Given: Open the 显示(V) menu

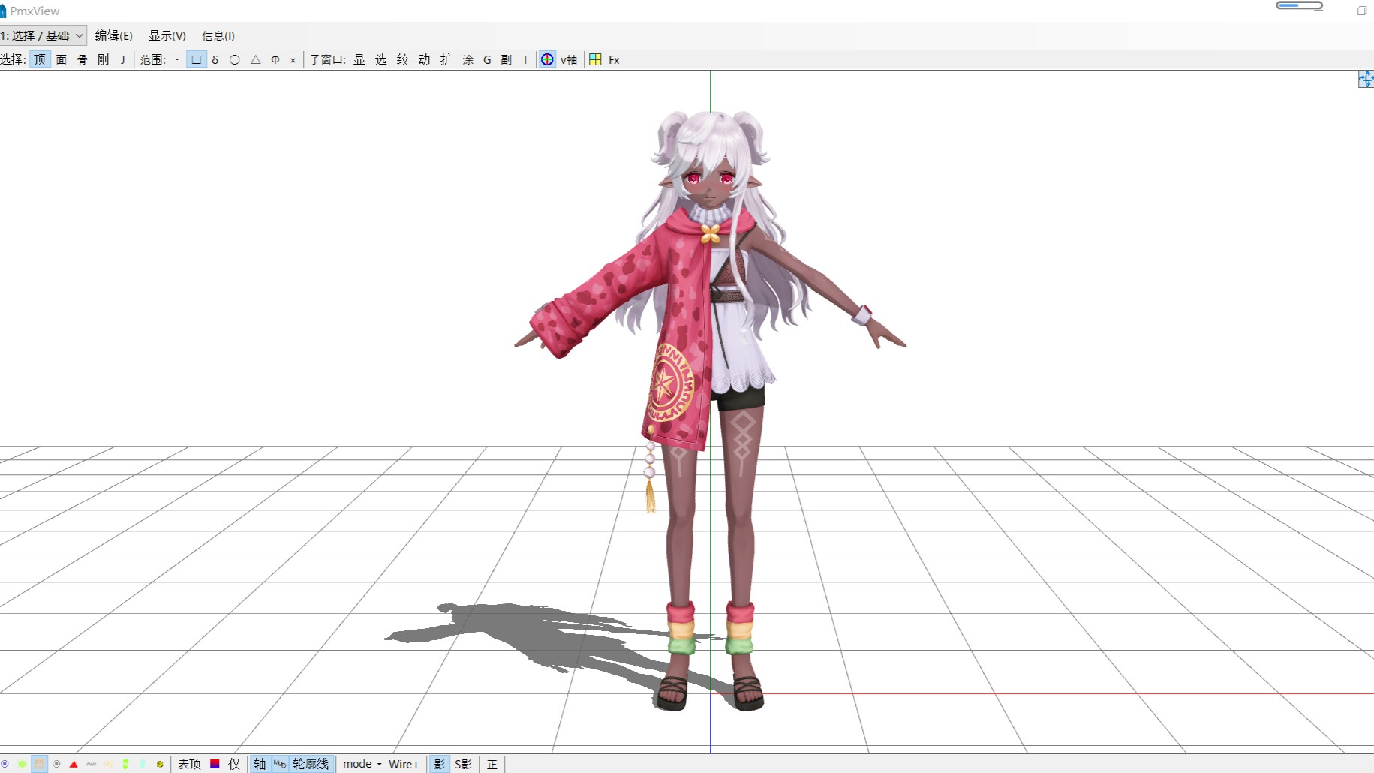Looking at the screenshot, I should (167, 35).
